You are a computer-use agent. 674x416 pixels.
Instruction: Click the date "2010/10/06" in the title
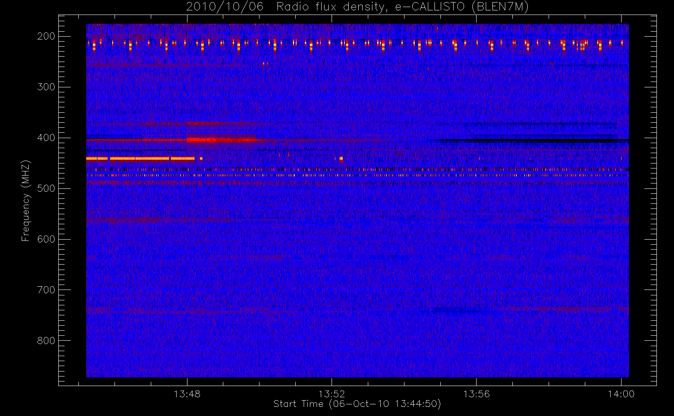point(225,7)
